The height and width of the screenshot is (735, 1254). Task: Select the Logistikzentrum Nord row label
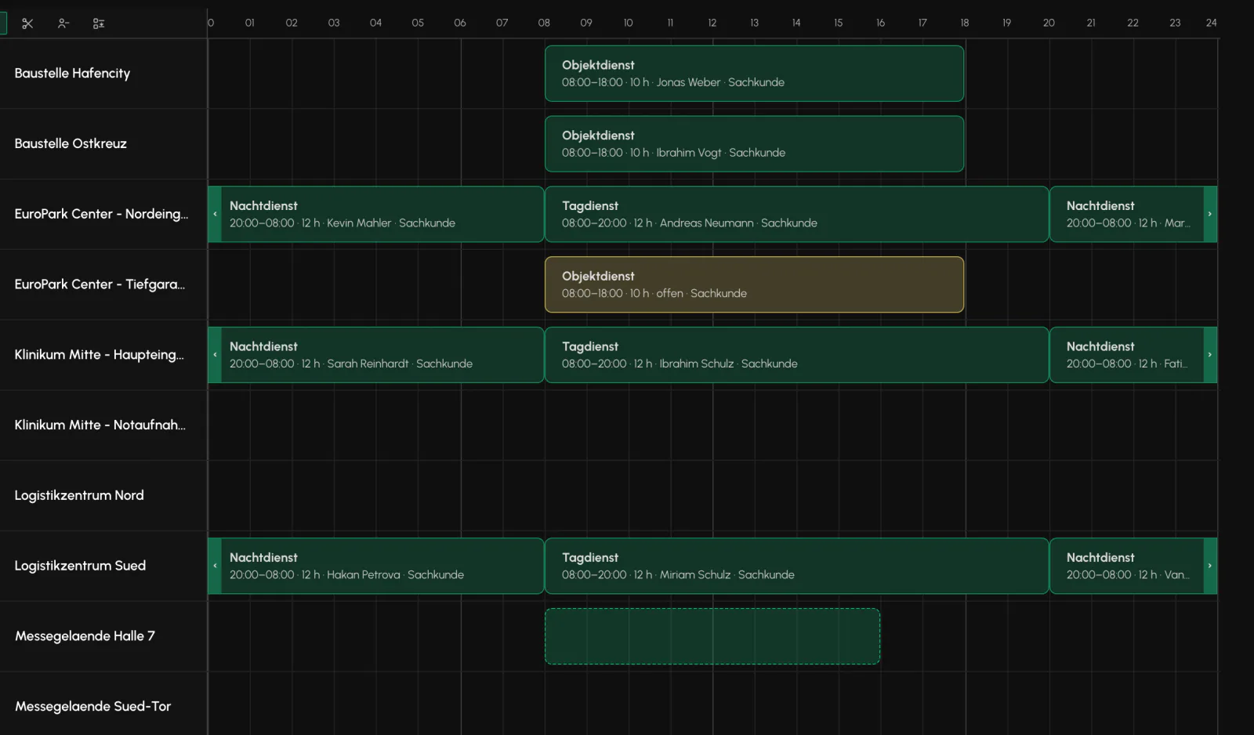(x=79, y=495)
